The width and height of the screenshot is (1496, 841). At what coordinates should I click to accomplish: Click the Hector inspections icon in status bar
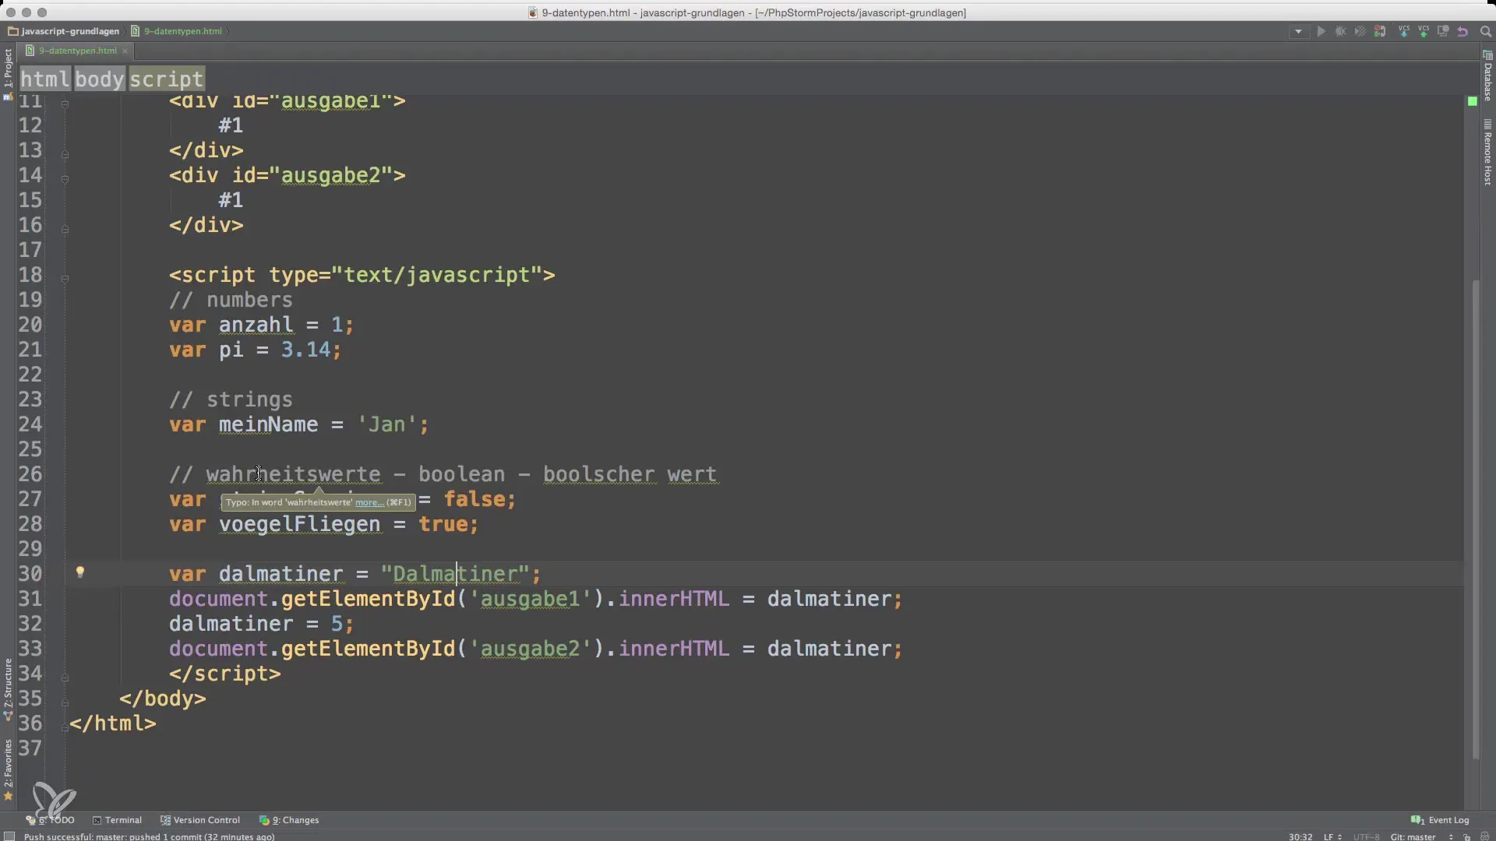(x=1484, y=836)
